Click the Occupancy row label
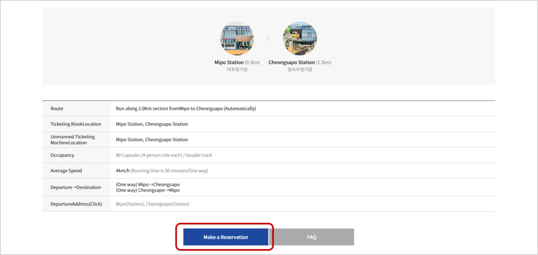The height and width of the screenshot is (255, 538). [x=62, y=155]
